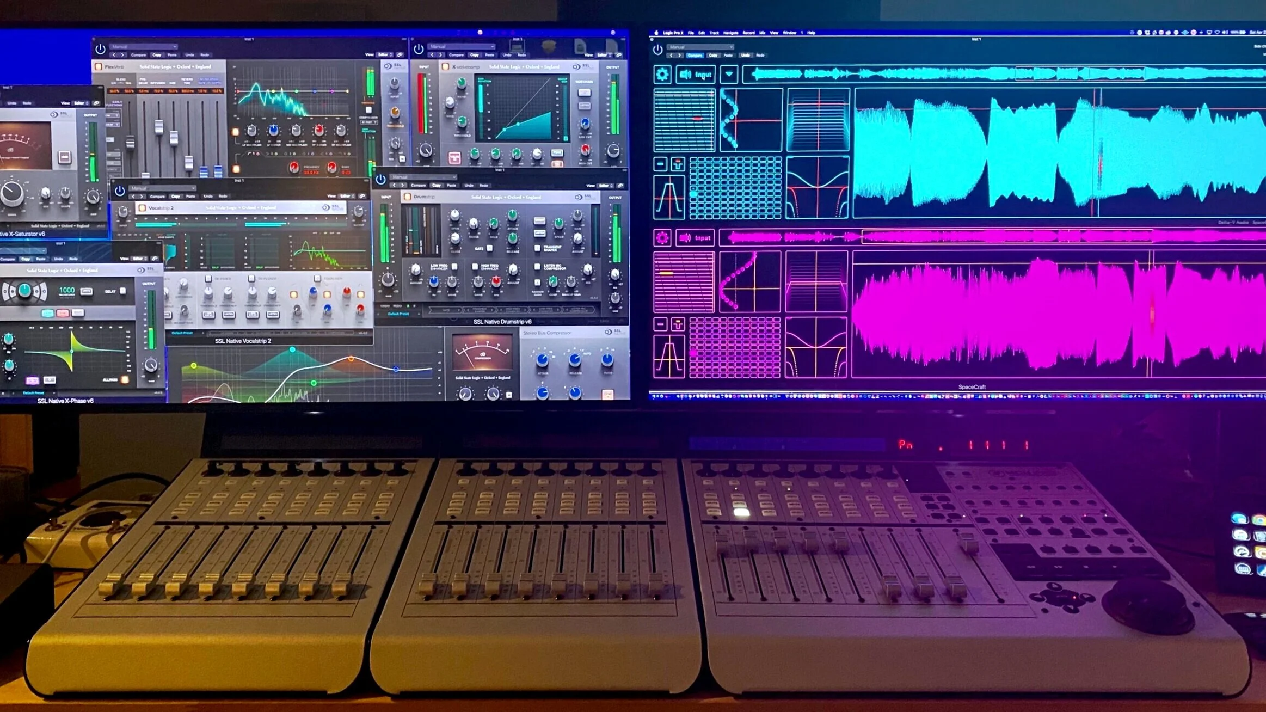
Task: Toggle FlexVerb plugin power button
Action: 100,50
